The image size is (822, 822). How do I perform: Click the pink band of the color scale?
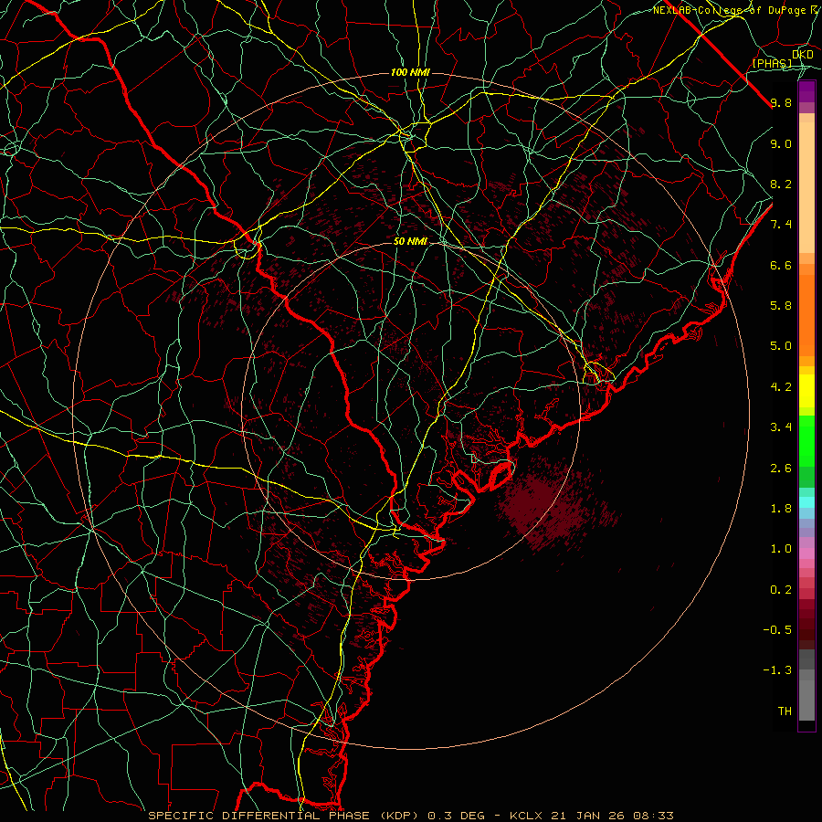point(806,553)
